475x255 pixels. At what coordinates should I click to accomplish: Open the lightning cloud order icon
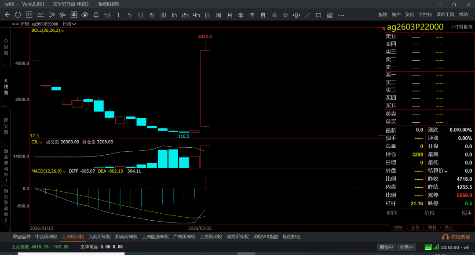(85, 15)
